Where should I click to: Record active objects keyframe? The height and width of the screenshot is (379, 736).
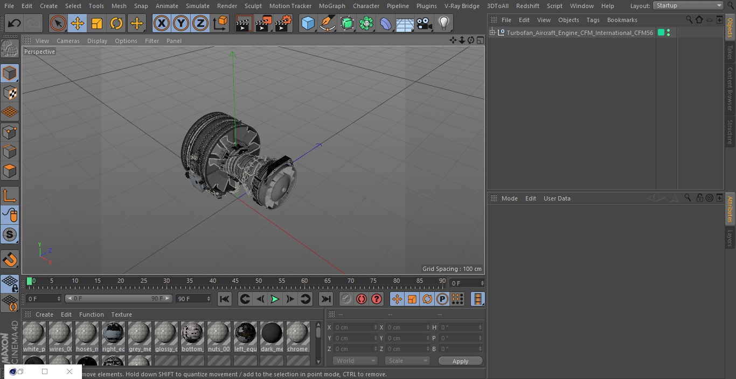point(346,299)
